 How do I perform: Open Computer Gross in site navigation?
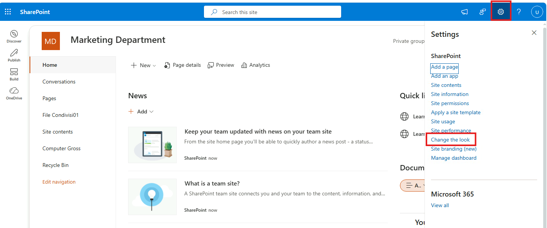point(61,148)
